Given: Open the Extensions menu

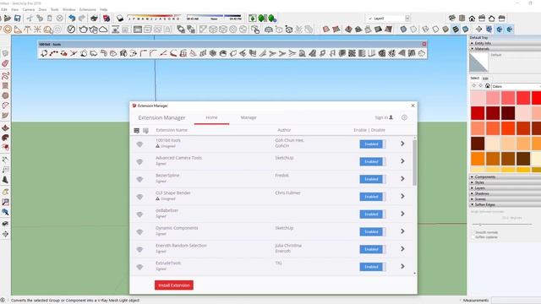Looking at the screenshot, I should (88, 9).
